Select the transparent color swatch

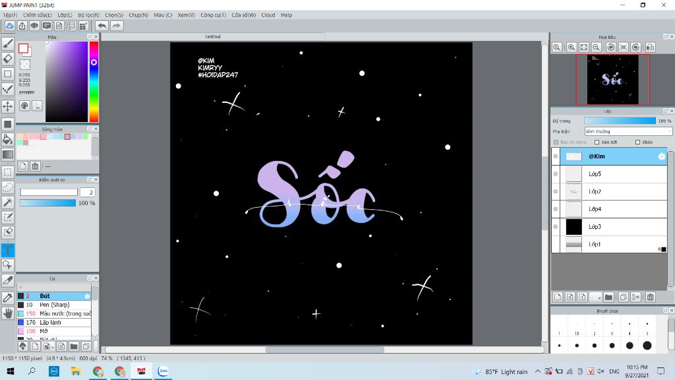[26, 65]
